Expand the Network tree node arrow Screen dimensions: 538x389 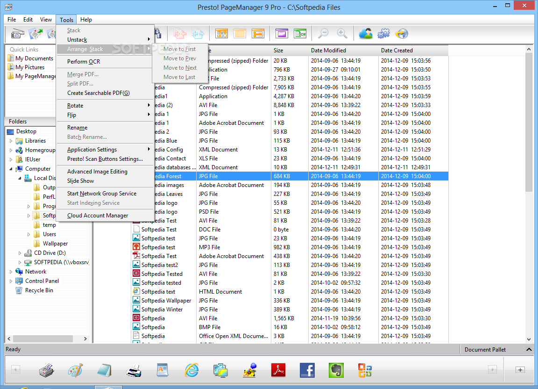coord(11,272)
